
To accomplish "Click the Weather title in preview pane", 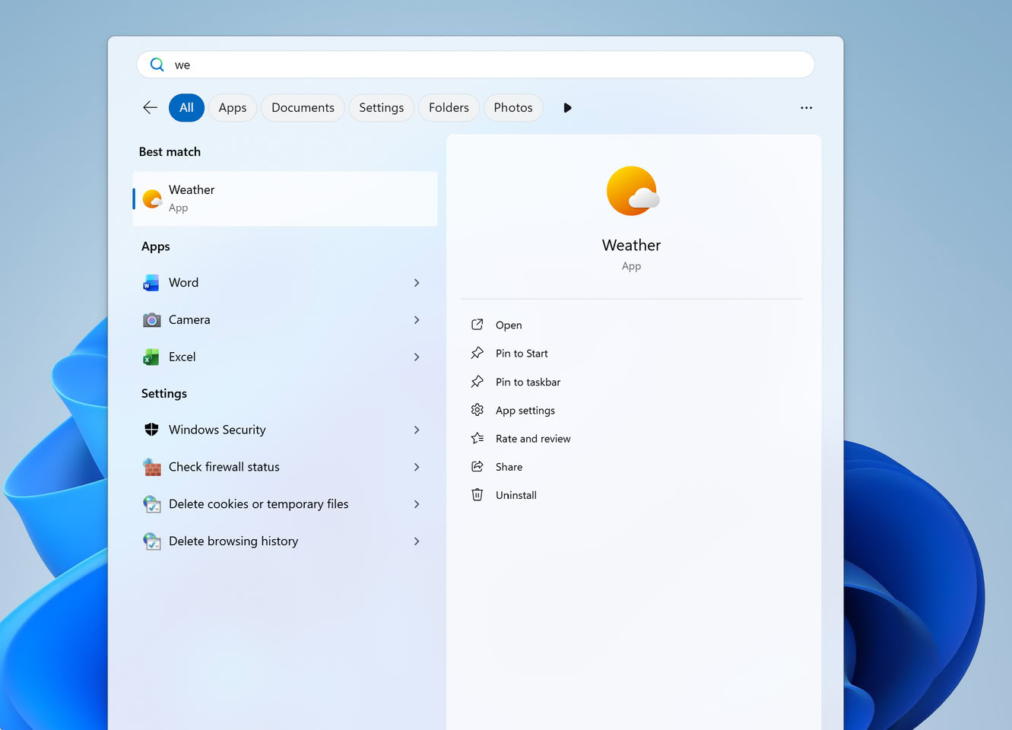I will coord(632,245).
